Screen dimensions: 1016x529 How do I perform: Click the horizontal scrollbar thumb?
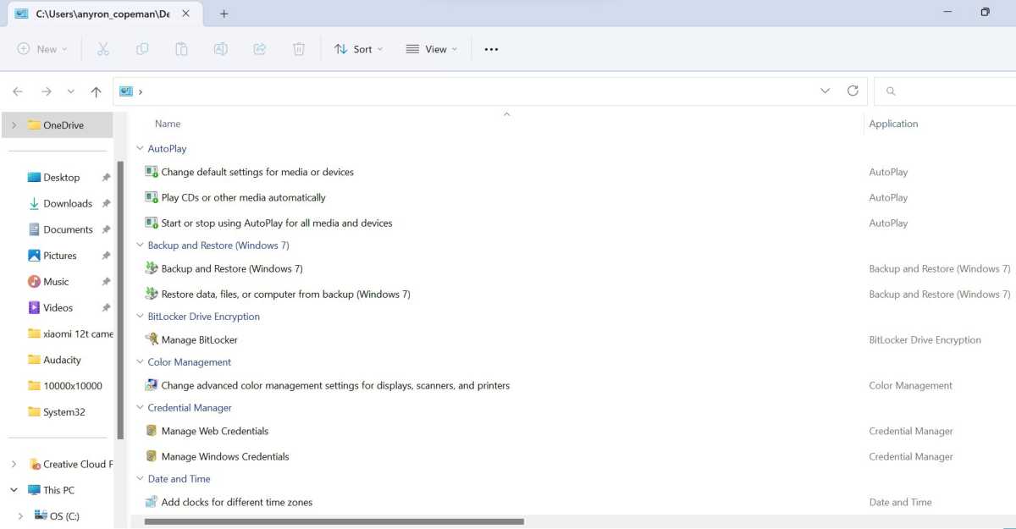(x=334, y=521)
